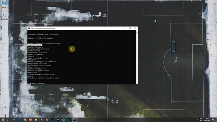Click the *System Managed Accounts Group line
Image resolution: width=217 pixels, height=122 pixels.
pyautogui.click(x=41, y=74)
